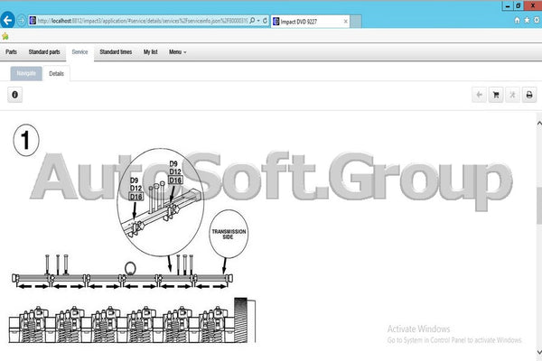
Task: Expand the Menu dropdown
Action: 178,51
